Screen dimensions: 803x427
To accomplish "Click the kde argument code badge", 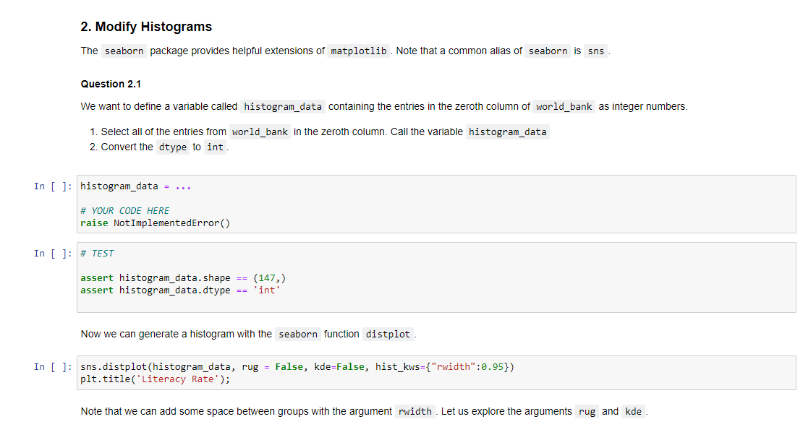I will pos(633,411).
